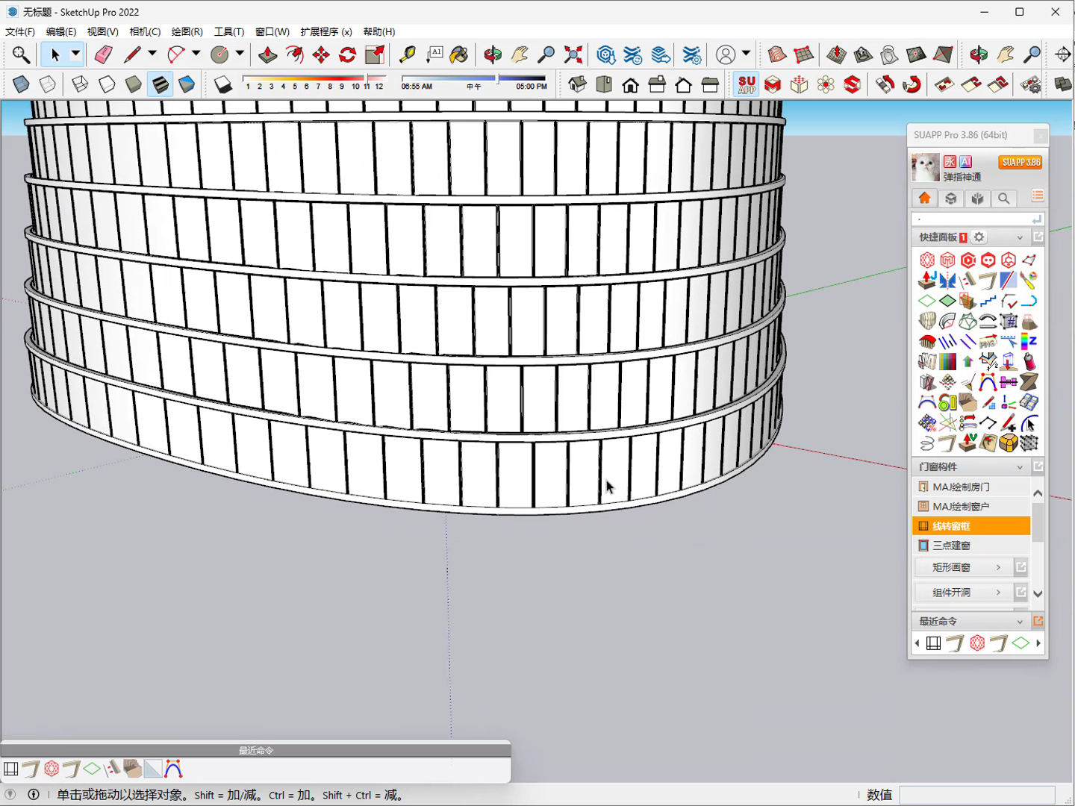Open the Shape tool dropdown arrow
The height and width of the screenshot is (806, 1075).
point(240,54)
